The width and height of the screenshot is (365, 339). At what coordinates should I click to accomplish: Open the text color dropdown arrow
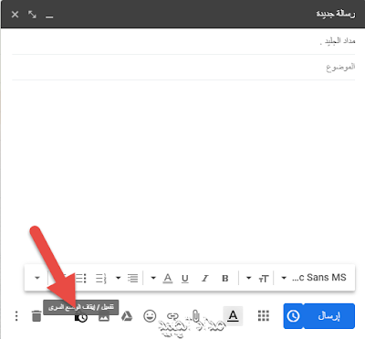coord(153,278)
